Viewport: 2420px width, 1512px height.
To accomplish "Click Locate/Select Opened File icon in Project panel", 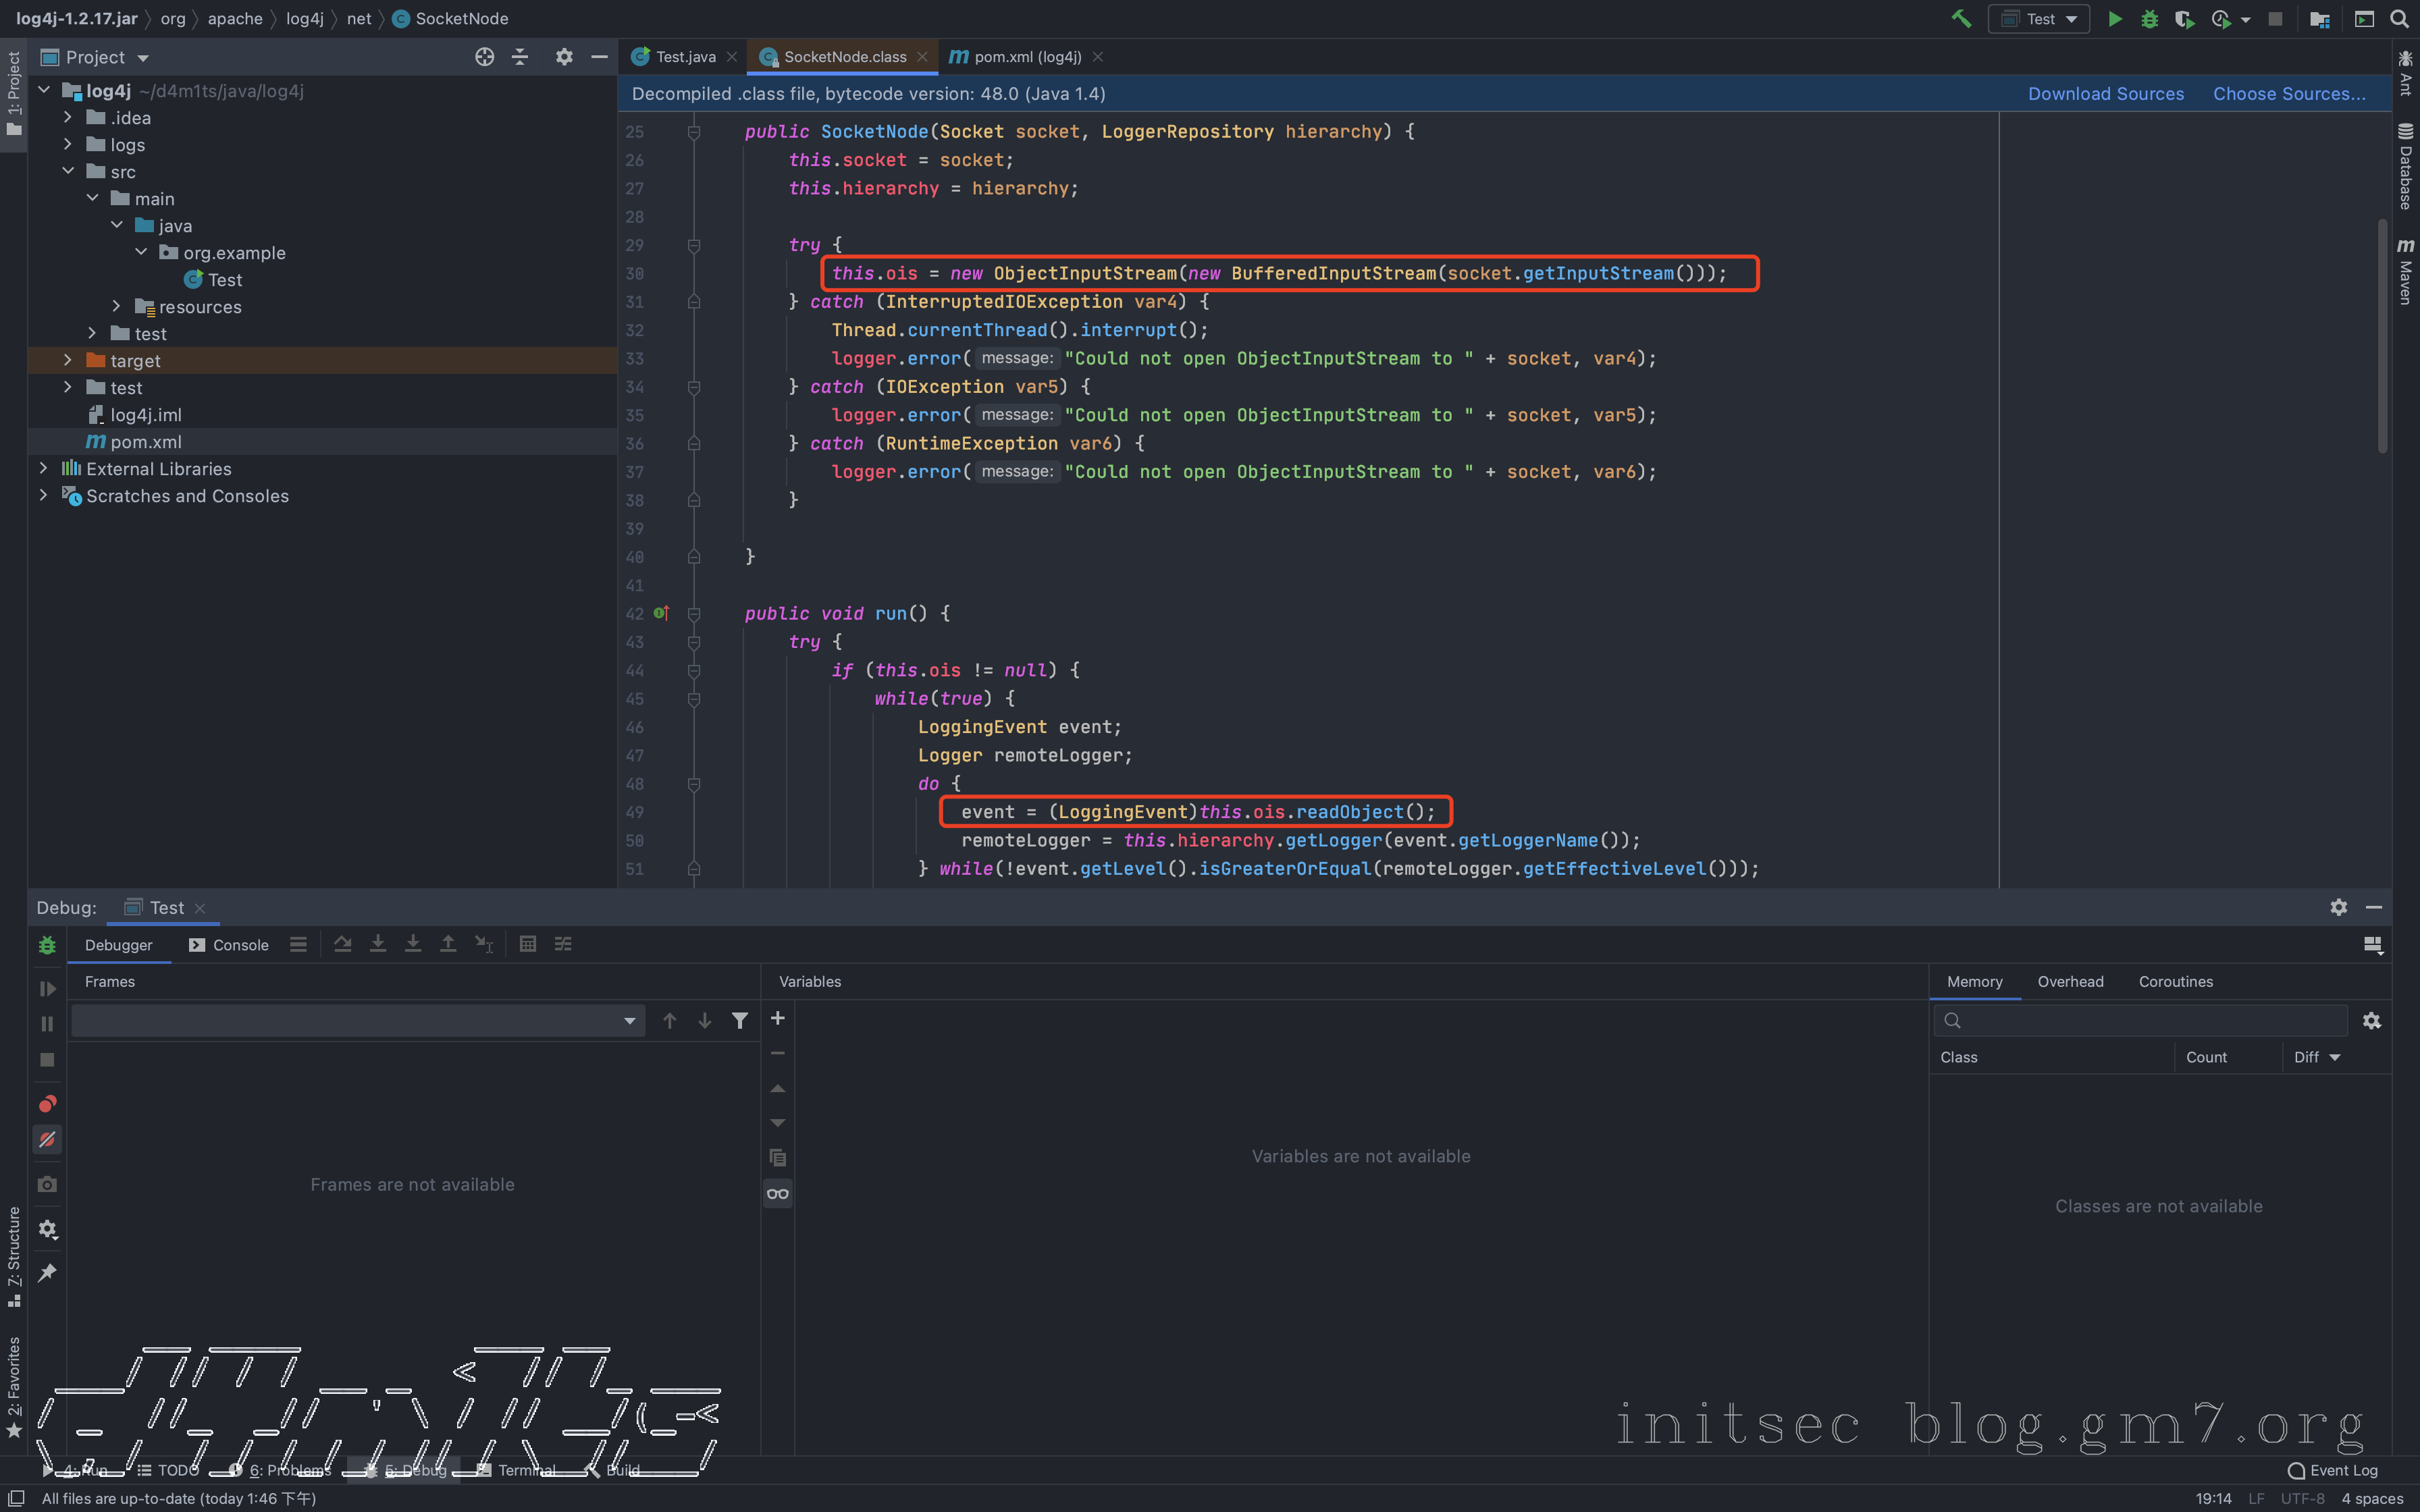I will coord(484,57).
